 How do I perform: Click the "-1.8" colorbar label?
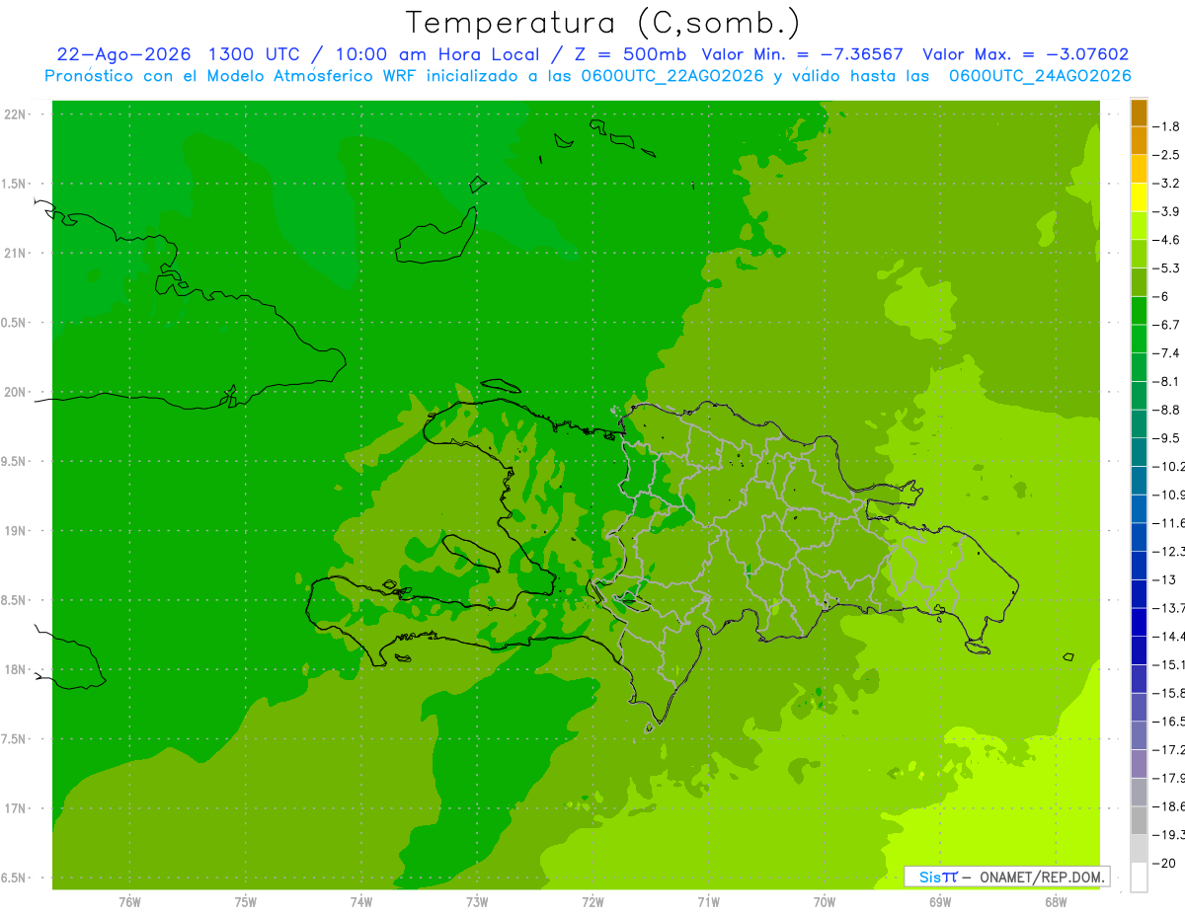click(1167, 126)
